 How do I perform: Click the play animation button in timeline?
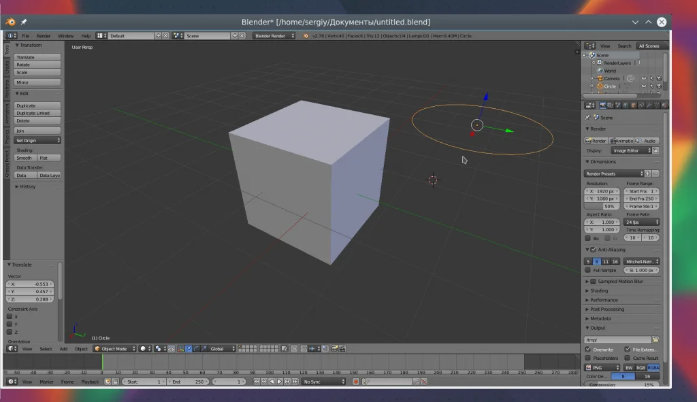pyautogui.click(x=278, y=382)
